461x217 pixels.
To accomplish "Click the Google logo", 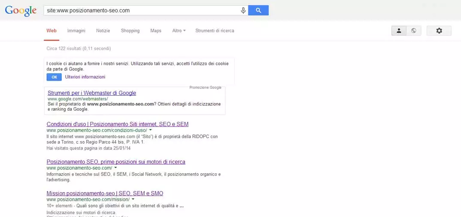I will coord(21,11).
